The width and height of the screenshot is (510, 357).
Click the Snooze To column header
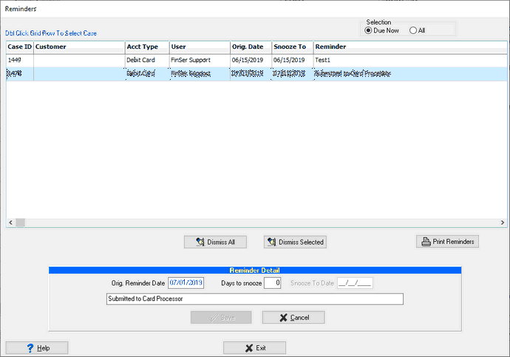[x=291, y=47]
